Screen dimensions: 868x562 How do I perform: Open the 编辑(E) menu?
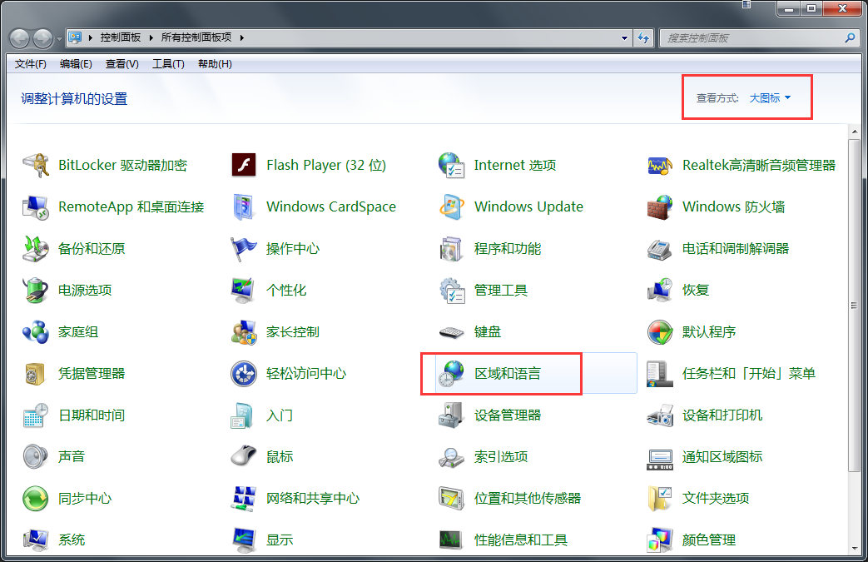point(76,63)
